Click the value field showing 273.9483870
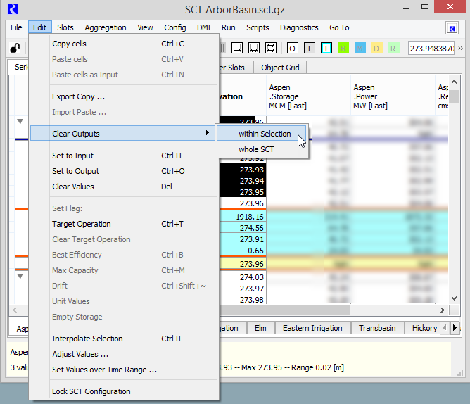The width and height of the screenshot is (470, 404). point(431,48)
